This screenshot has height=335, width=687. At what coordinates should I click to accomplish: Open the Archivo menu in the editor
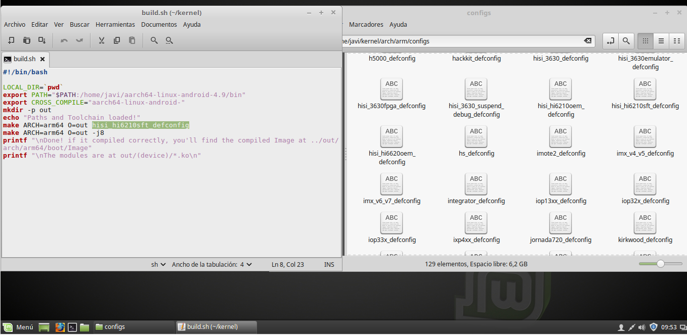tap(15, 24)
